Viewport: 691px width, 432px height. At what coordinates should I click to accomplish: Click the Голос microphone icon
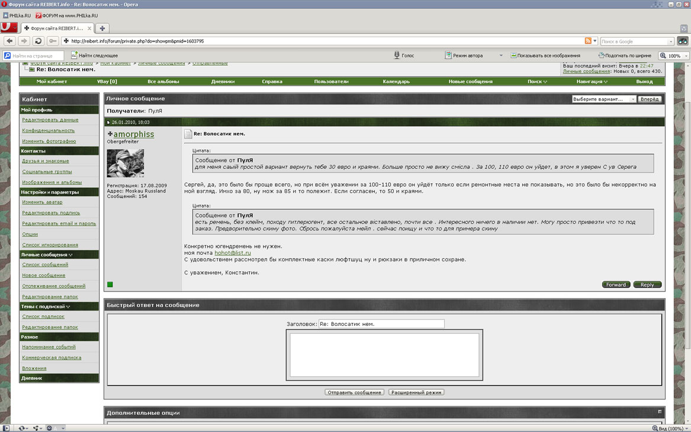click(397, 56)
